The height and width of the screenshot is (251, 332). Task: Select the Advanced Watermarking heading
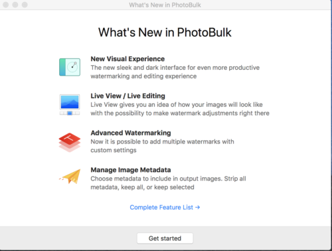[x=131, y=133]
